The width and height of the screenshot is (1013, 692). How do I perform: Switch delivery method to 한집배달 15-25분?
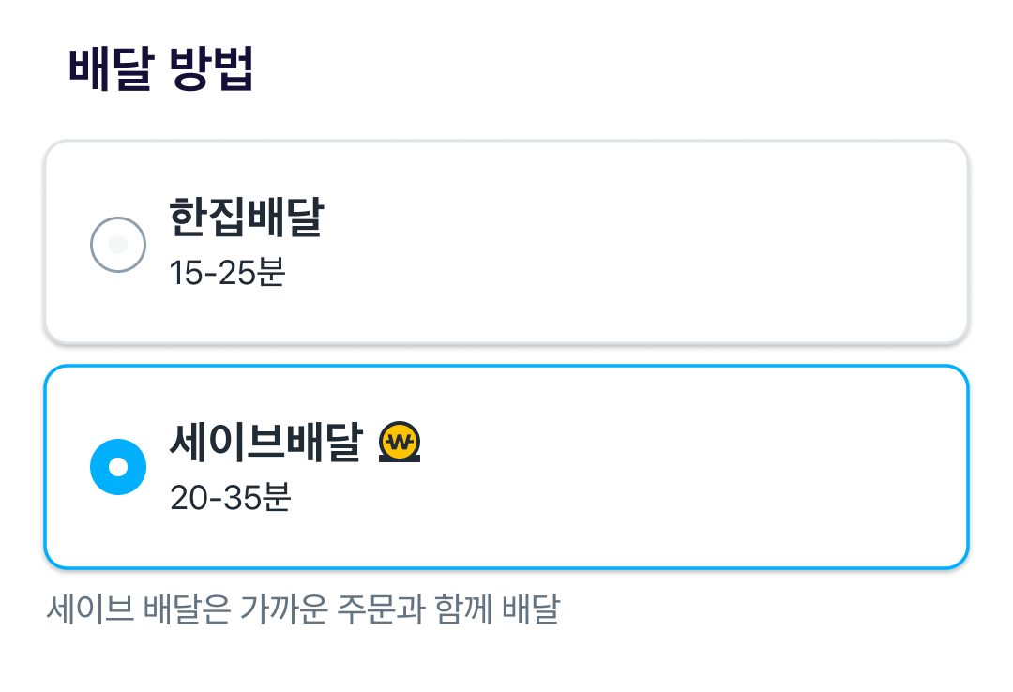(x=506, y=242)
